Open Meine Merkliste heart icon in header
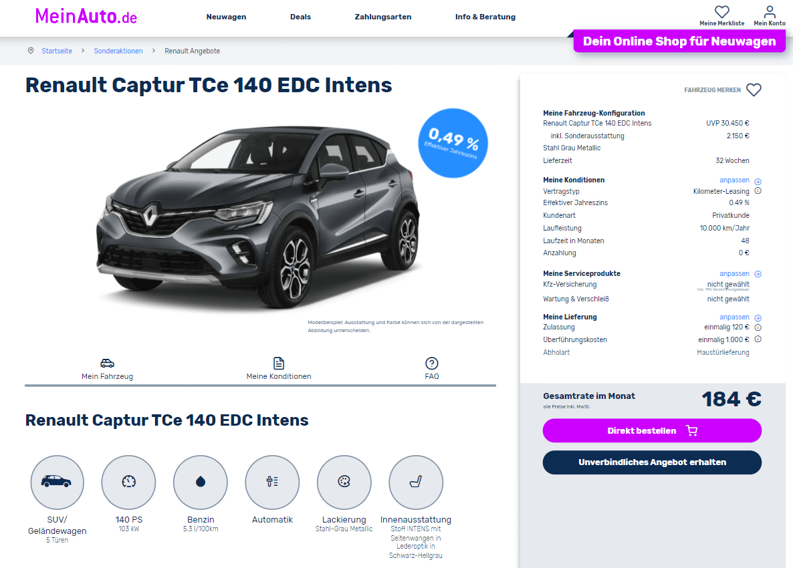Screen dimensions: 793x568 click(721, 11)
